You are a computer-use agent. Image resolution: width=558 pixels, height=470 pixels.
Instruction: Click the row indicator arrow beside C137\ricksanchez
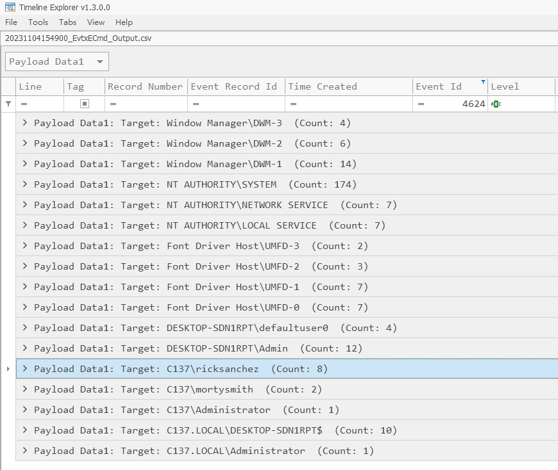tap(8, 369)
